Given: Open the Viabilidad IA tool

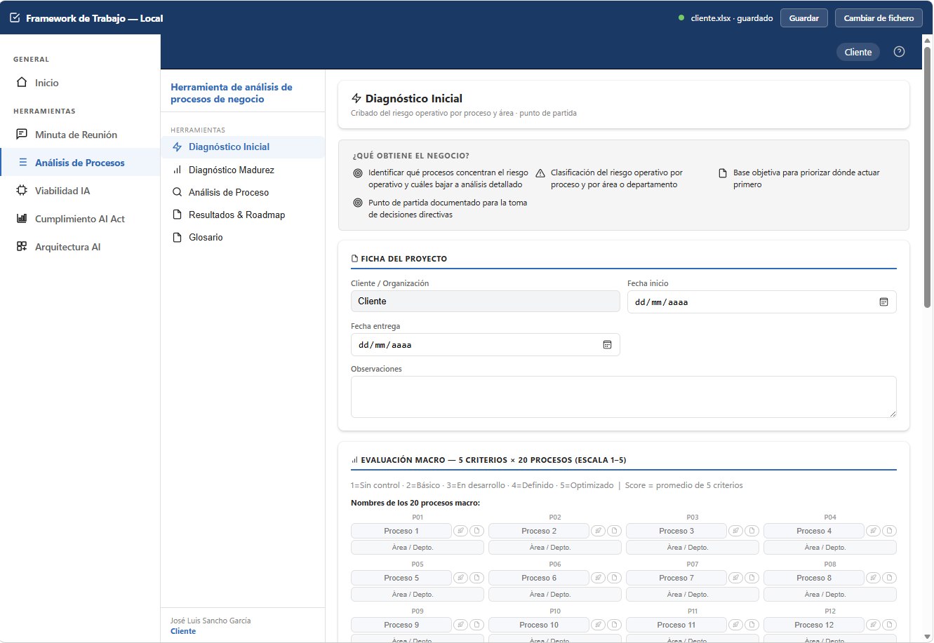Looking at the screenshot, I should pos(80,191).
